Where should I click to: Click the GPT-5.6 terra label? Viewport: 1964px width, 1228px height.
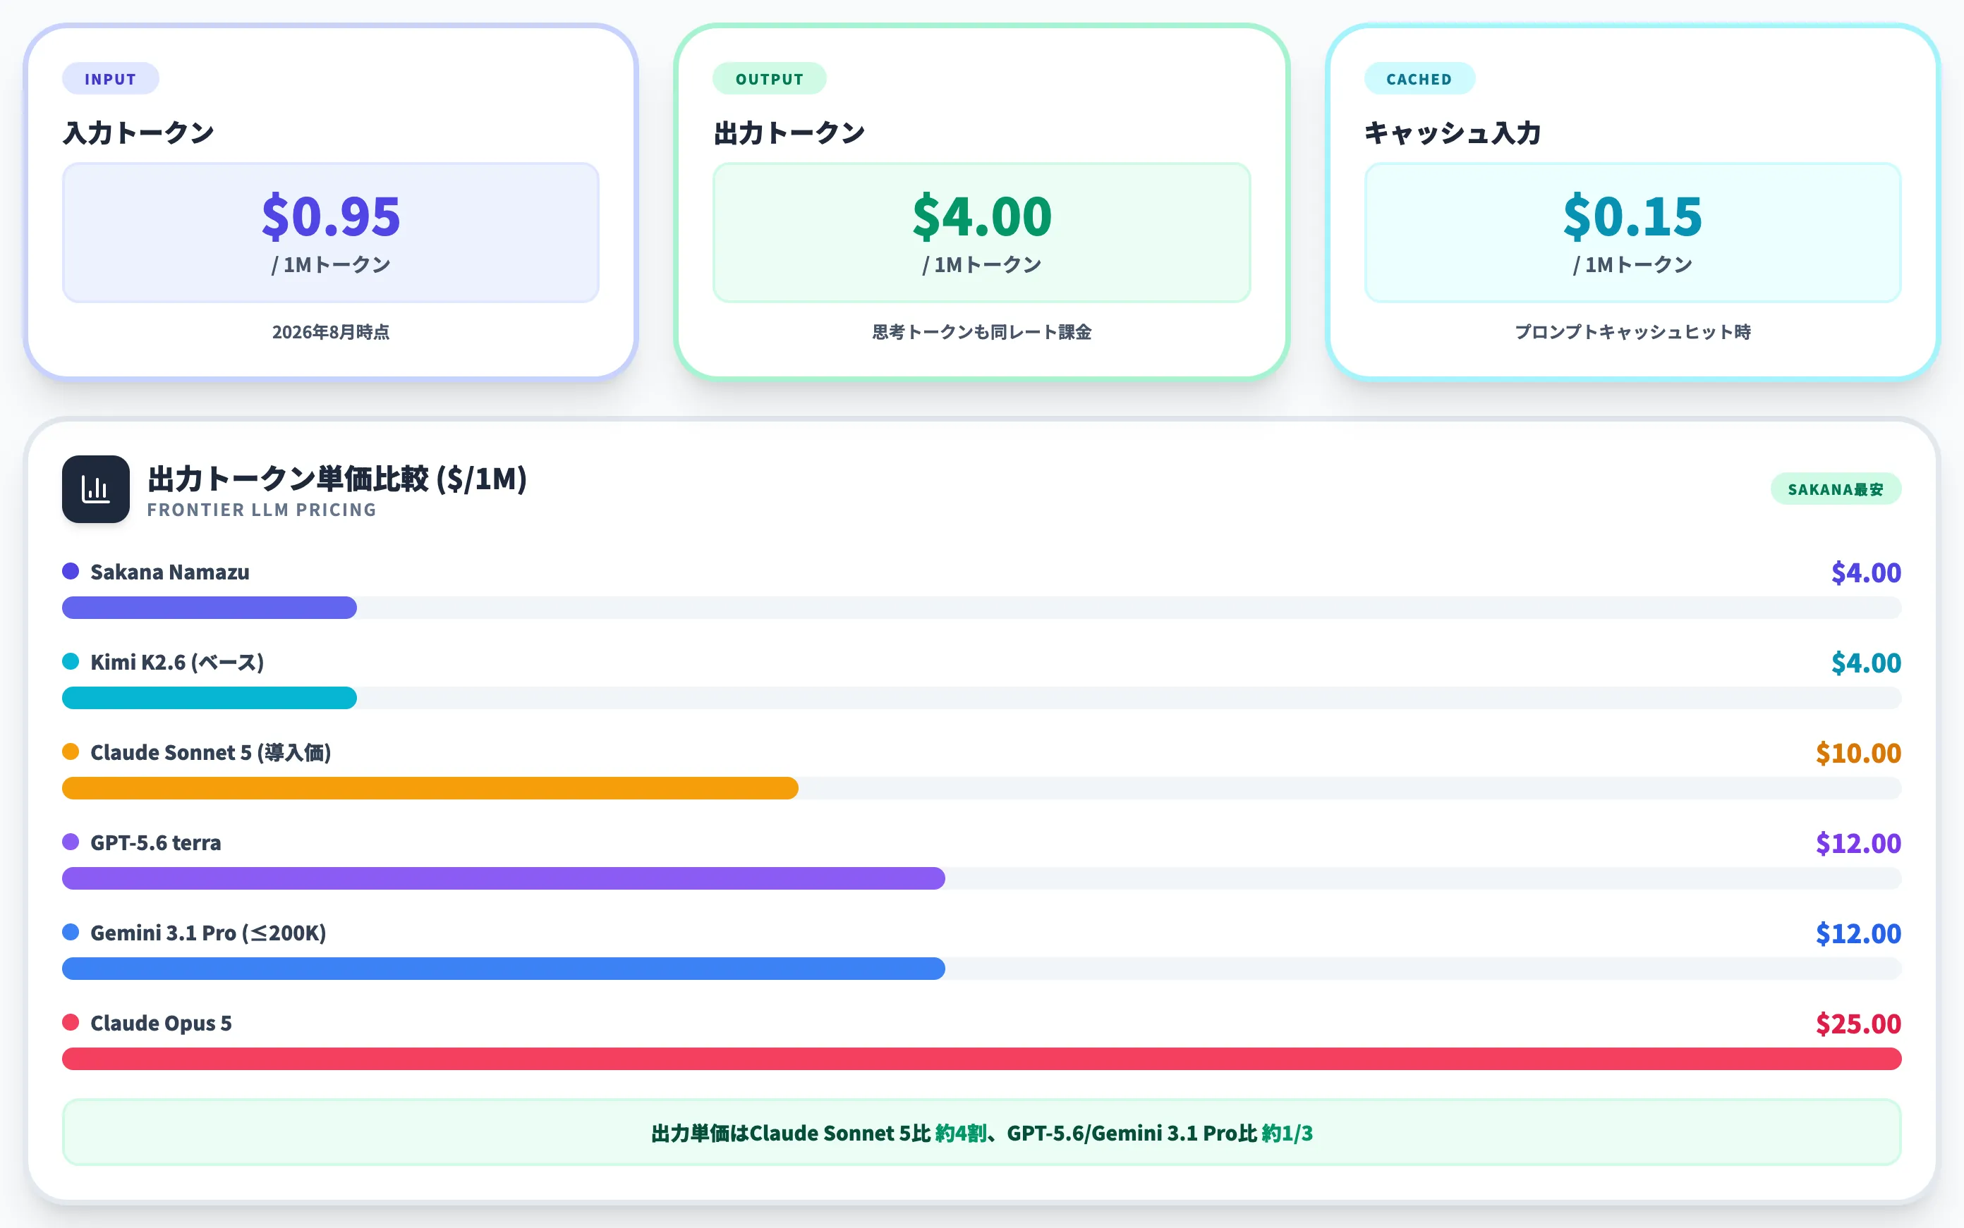click(155, 842)
